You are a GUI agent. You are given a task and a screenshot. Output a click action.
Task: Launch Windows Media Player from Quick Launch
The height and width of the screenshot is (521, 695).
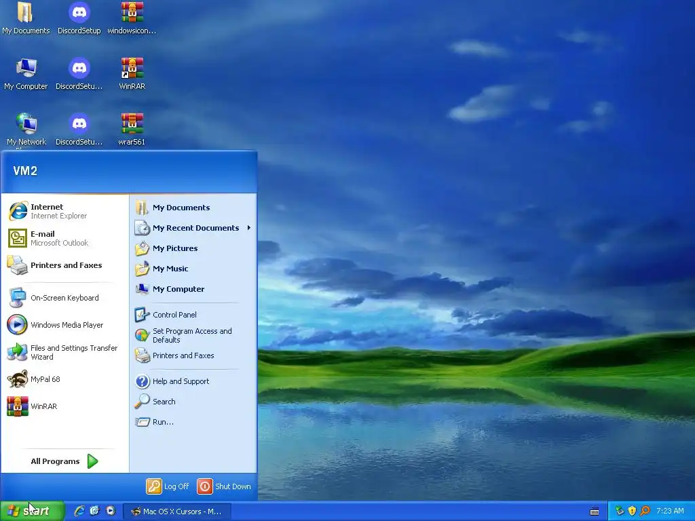tap(111, 511)
